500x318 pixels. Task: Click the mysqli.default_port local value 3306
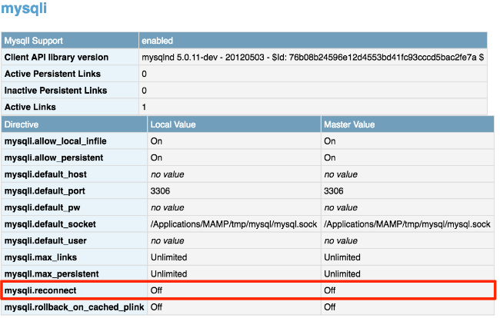160,191
